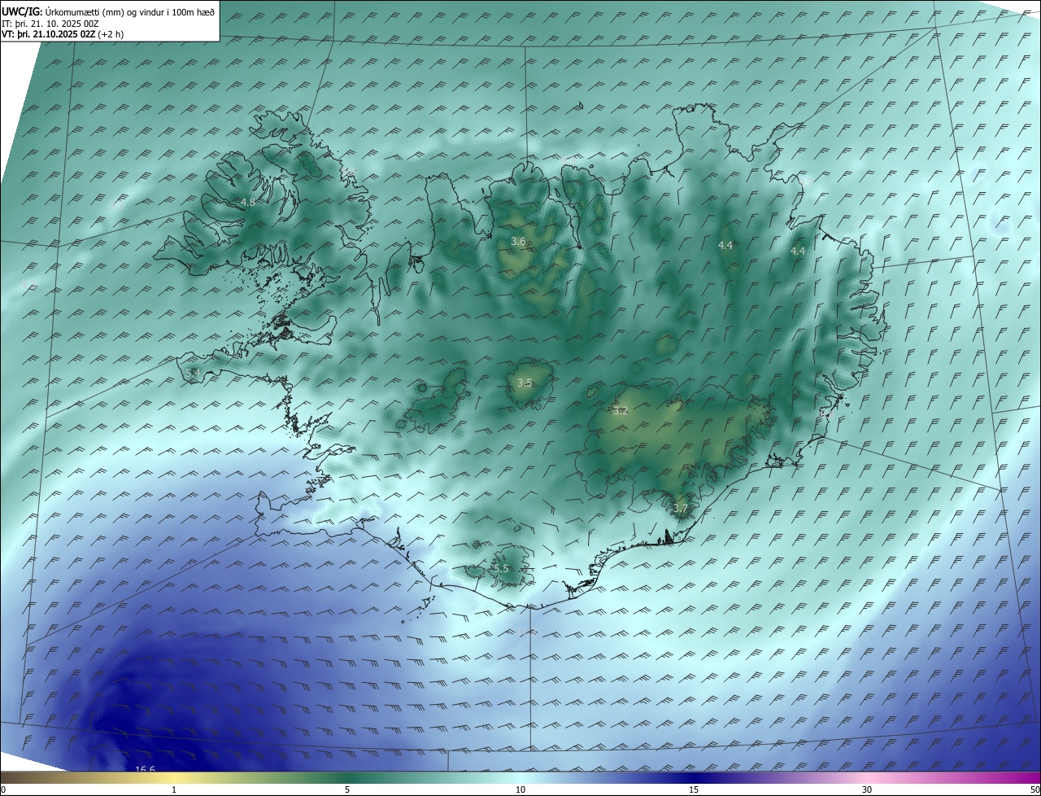Select the 3.5 value label on the map
The image size is (1041, 796).
pyautogui.click(x=525, y=383)
